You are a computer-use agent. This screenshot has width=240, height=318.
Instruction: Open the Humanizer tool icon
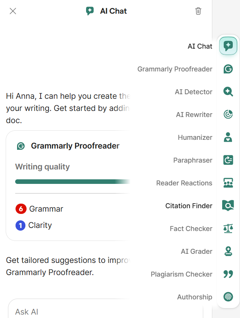pos(228,138)
